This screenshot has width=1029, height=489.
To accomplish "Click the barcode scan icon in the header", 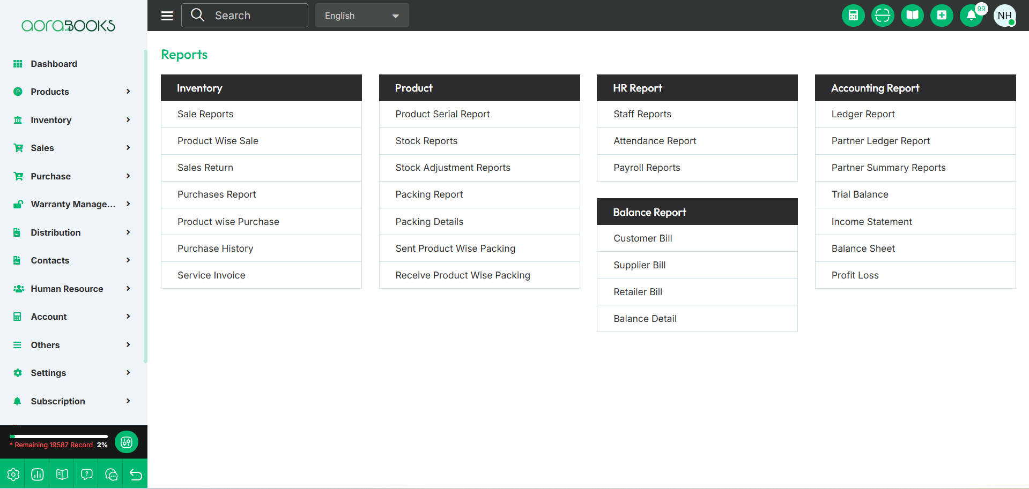I will point(883,16).
